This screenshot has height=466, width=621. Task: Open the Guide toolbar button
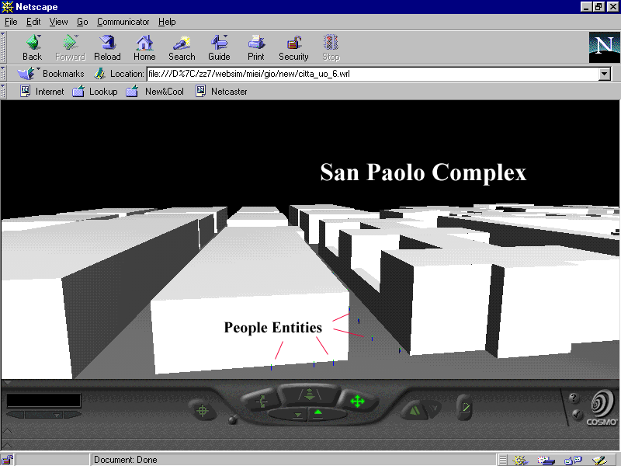tap(219, 47)
